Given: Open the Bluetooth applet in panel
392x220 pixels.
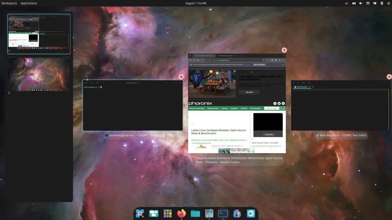Looking at the screenshot, I should click(x=382, y=3).
